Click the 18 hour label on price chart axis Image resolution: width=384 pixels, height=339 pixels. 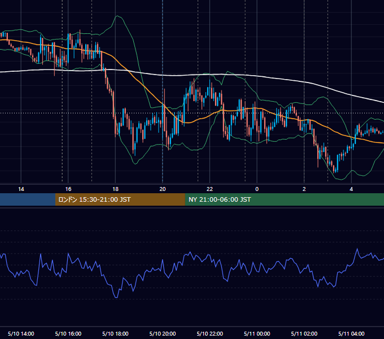[115, 189]
